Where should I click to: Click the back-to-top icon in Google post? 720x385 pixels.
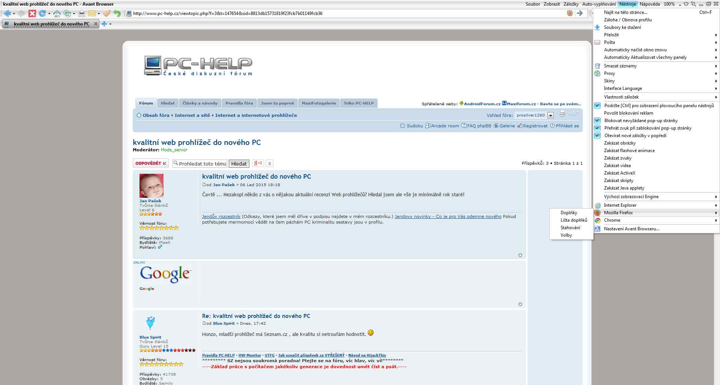(x=520, y=304)
